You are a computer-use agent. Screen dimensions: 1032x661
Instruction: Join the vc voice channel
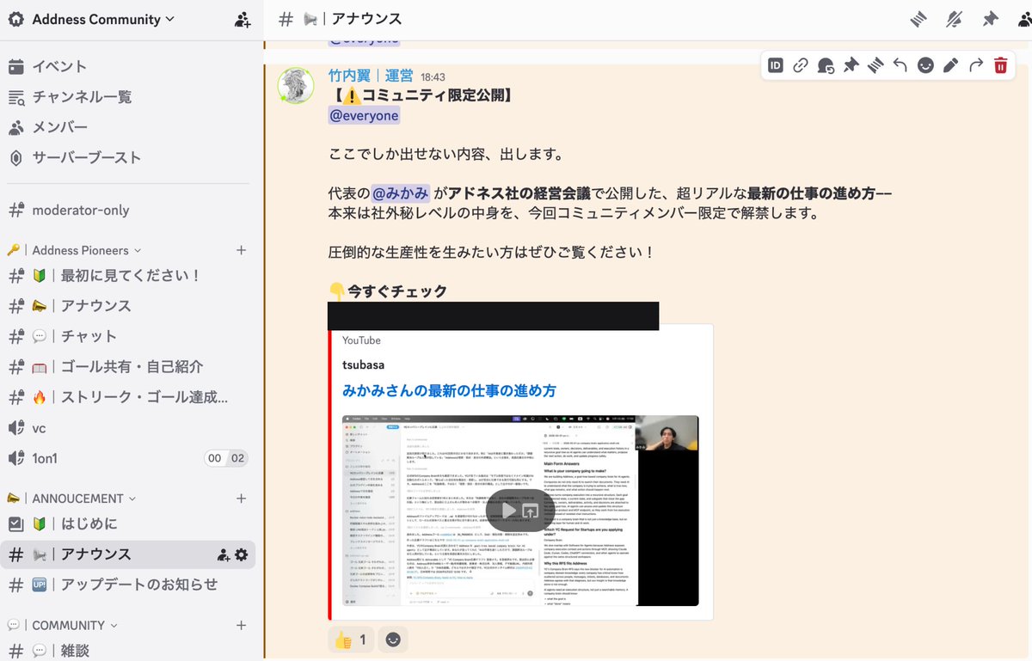pos(129,428)
